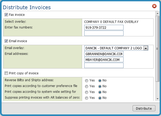The image size is (161, 116).
Task: Select No for Reverse Billto and Shipto address
Action: coord(100,80)
